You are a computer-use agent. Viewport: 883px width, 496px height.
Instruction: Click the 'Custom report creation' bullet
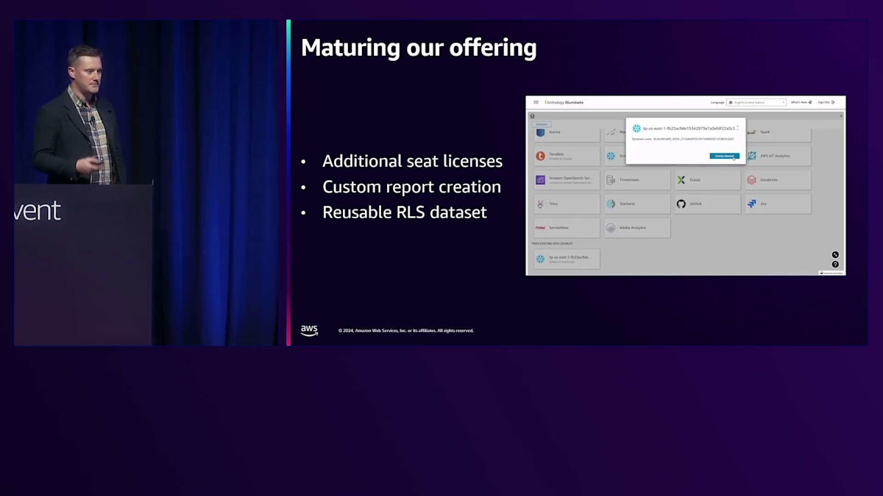[x=411, y=187]
